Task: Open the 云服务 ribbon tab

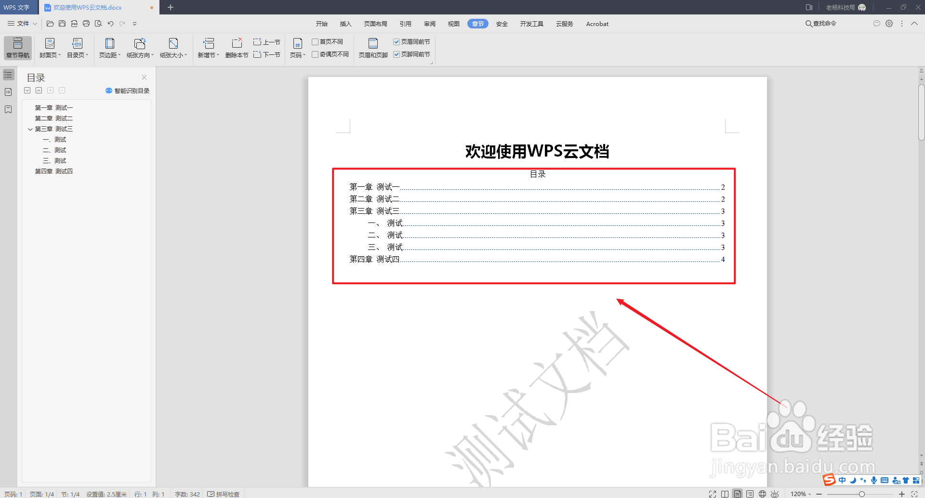Action: pyautogui.click(x=564, y=24)
